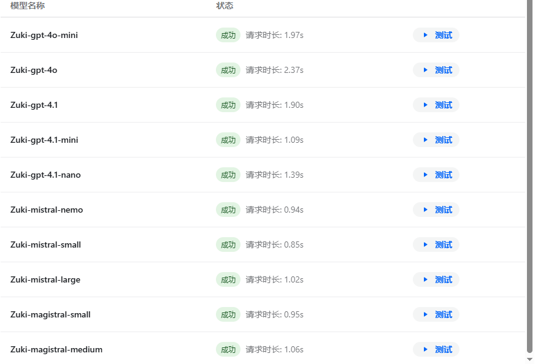The image size is (538, 364).
Task: Click the 成功 badge for Zuki-mistral-small
Action: pos(228,245)
